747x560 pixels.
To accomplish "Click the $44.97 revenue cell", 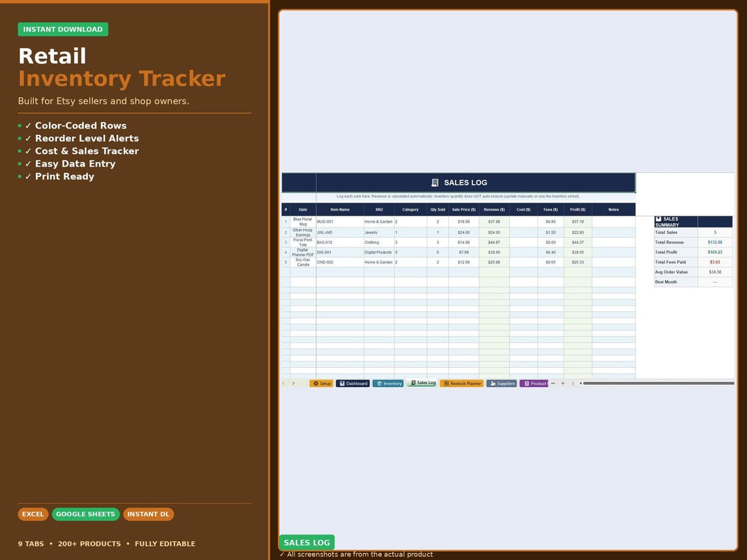I will click(x=495, y=243).
